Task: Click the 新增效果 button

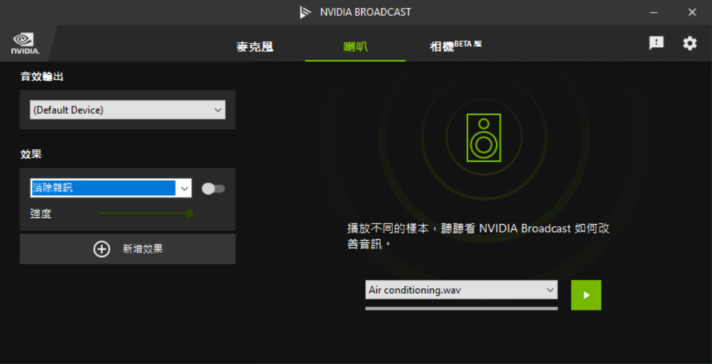Action: [128, 249]
